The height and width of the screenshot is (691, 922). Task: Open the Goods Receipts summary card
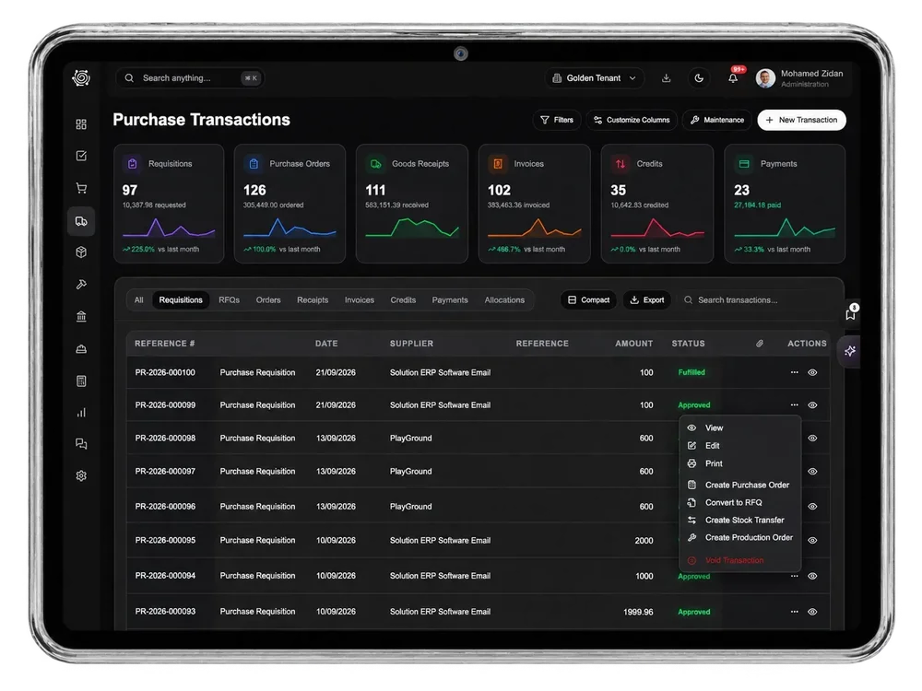coord(412,204)
